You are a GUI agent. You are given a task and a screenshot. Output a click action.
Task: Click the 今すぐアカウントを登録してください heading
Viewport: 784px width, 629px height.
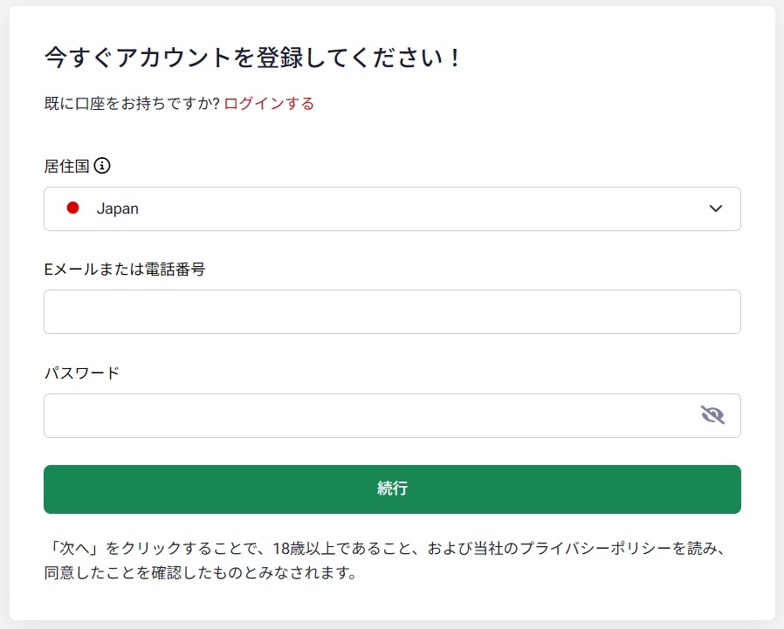click(252, 59)
